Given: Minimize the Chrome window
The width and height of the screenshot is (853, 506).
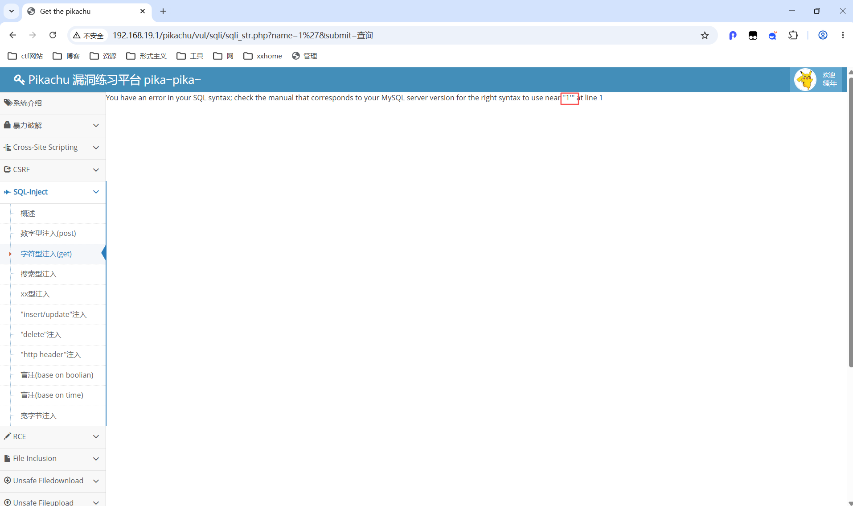Looking at the screenshot, I should point(792,11).
